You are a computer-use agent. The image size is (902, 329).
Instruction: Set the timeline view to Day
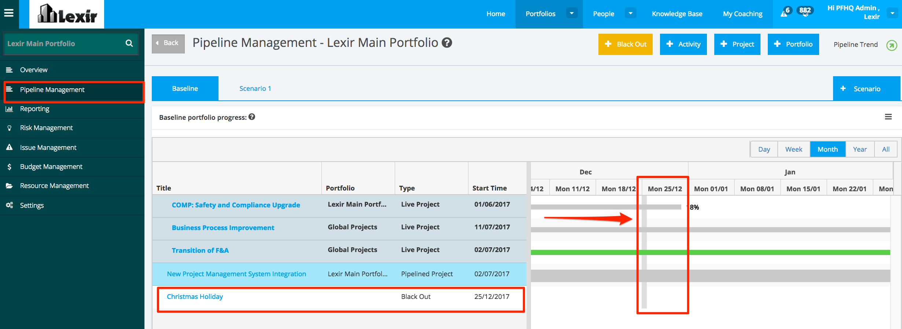(764, 149)
